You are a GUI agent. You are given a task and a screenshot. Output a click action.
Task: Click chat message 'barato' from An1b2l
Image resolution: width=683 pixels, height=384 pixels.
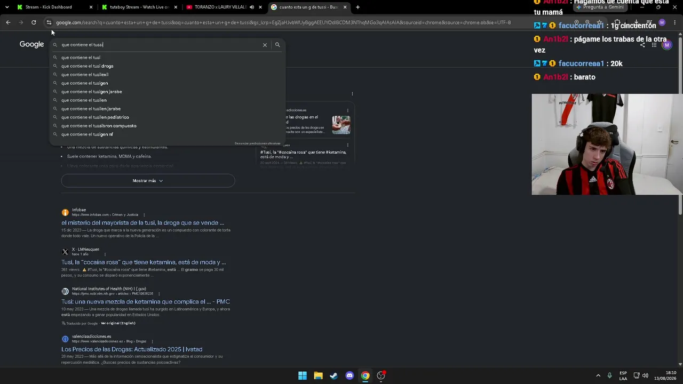point(585,77)
